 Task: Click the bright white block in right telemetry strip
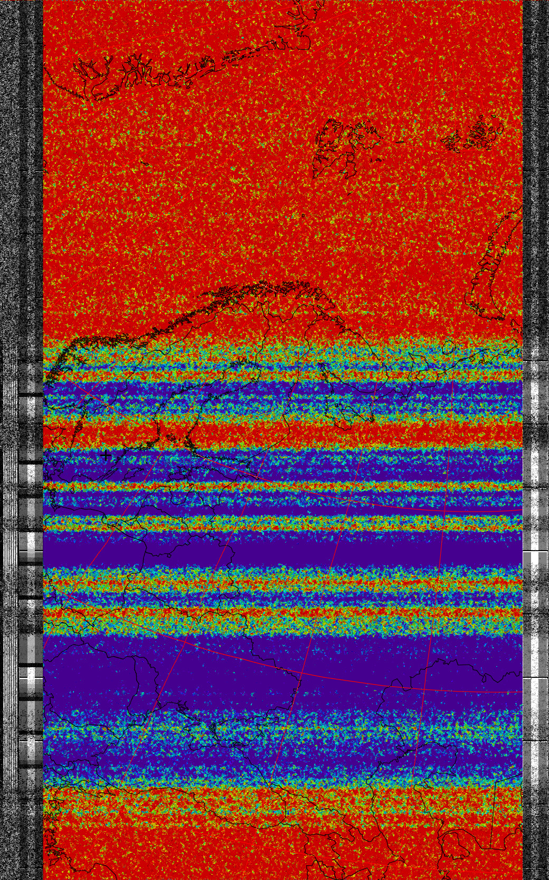(x=535, y=560)
